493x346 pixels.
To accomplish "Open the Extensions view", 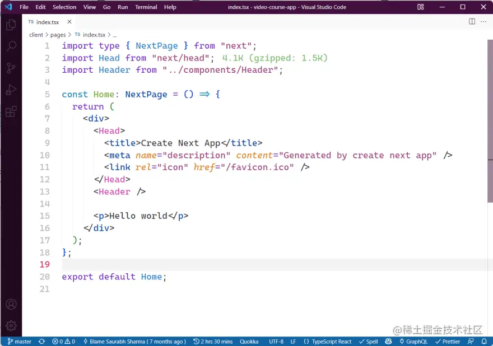I will click(x=11, y=111).
